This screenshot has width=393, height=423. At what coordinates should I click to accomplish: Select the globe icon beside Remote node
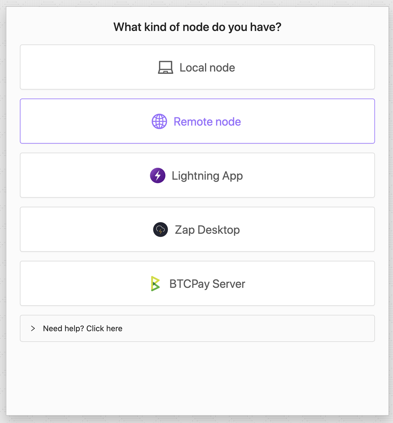(159, 121)
